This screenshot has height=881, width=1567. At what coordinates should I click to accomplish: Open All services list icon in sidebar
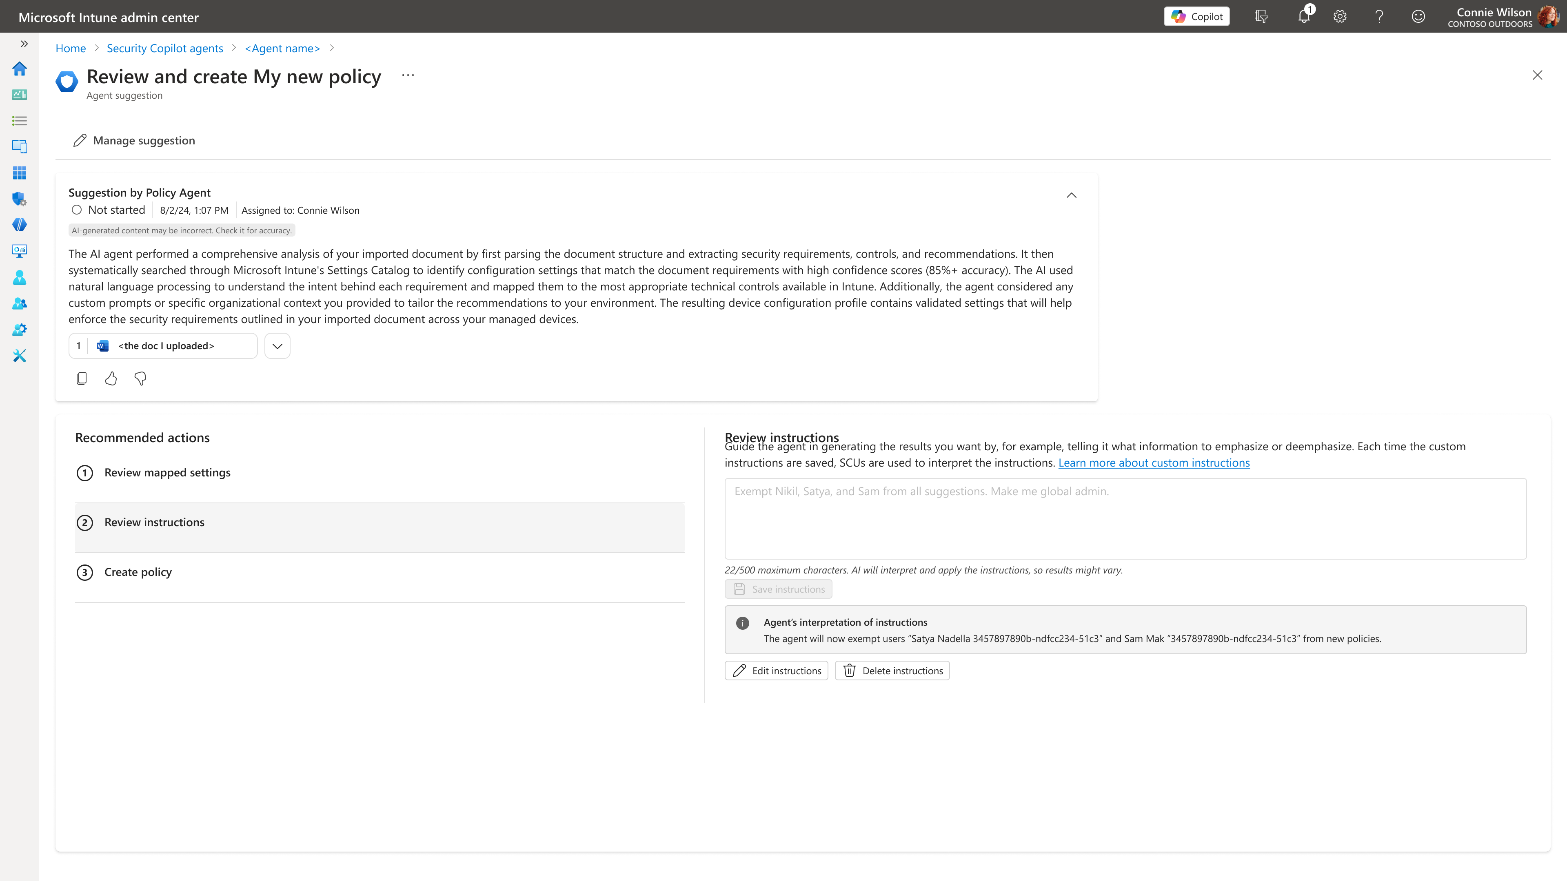click(20, 120)
